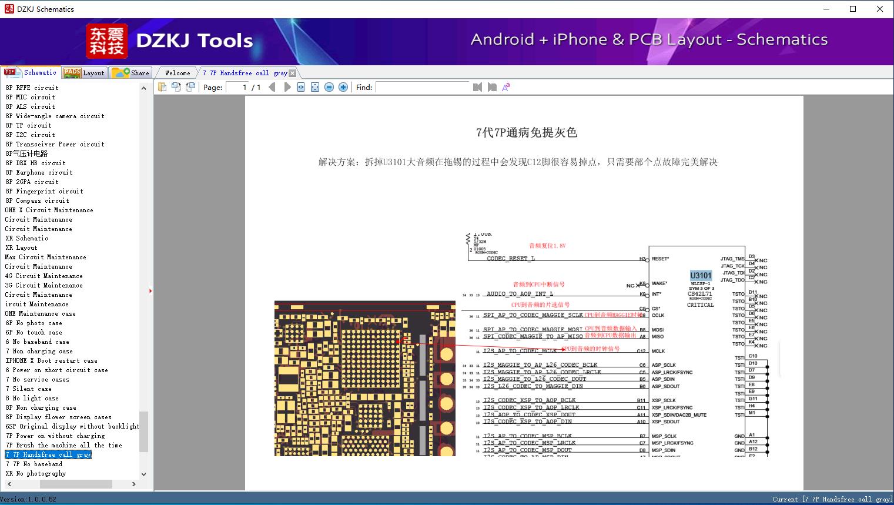Open '6P No photo case'
Image resolution: width=894 pixels, height=505 pixels.
pos(34,323)
